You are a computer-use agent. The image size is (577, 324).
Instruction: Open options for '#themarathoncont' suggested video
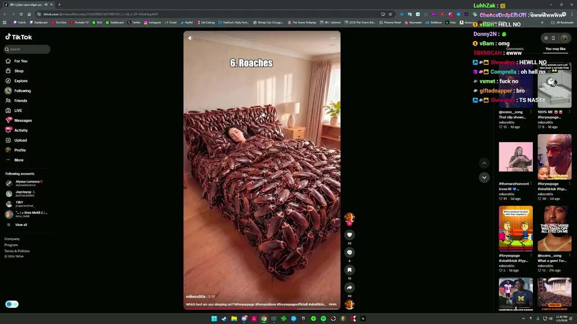(x=531, y=184)
